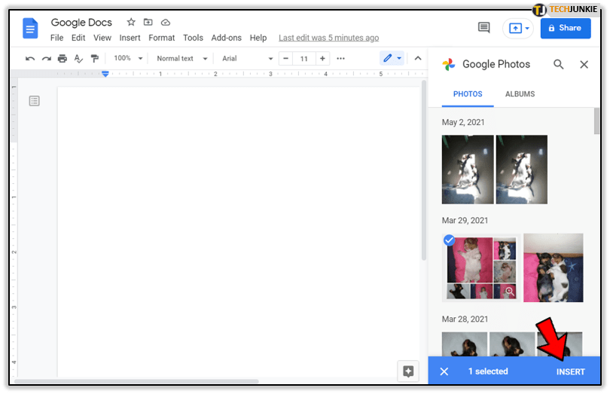Switch to the ALBUMS tab
Viewport: 610px width, 394px height.
520,94
